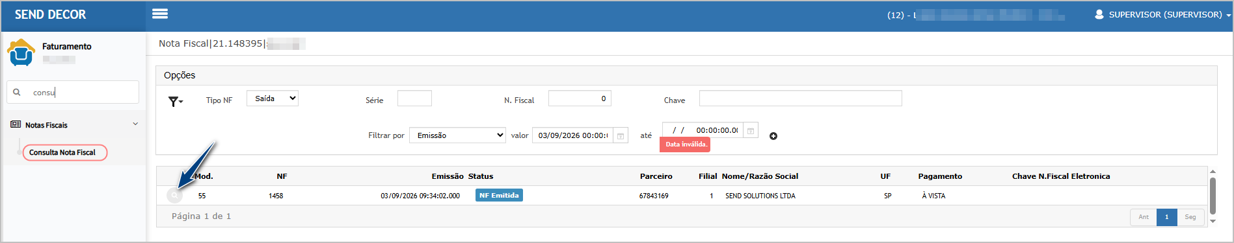Click the plus add filter icon
The image size is (1234, 243).
pos(773,136)
